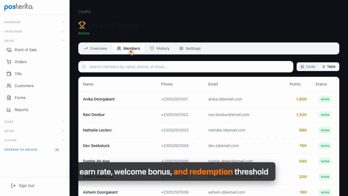Image resolution: width=348 pixels, height=196 pixels.
Task: Open Point of Sale page
Action: coord(35,50)
